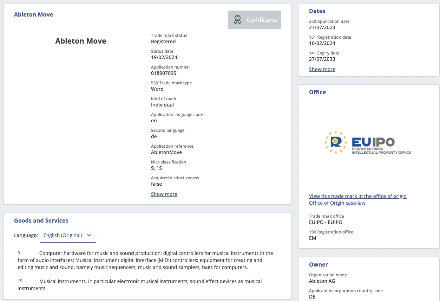Open the Office of Origin case-law link
This screenshot has width=440, height=301.
point(337,203)
